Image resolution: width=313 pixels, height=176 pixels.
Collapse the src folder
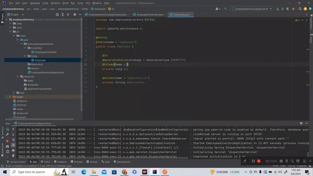pyautogui.click(x=10, y=32)
